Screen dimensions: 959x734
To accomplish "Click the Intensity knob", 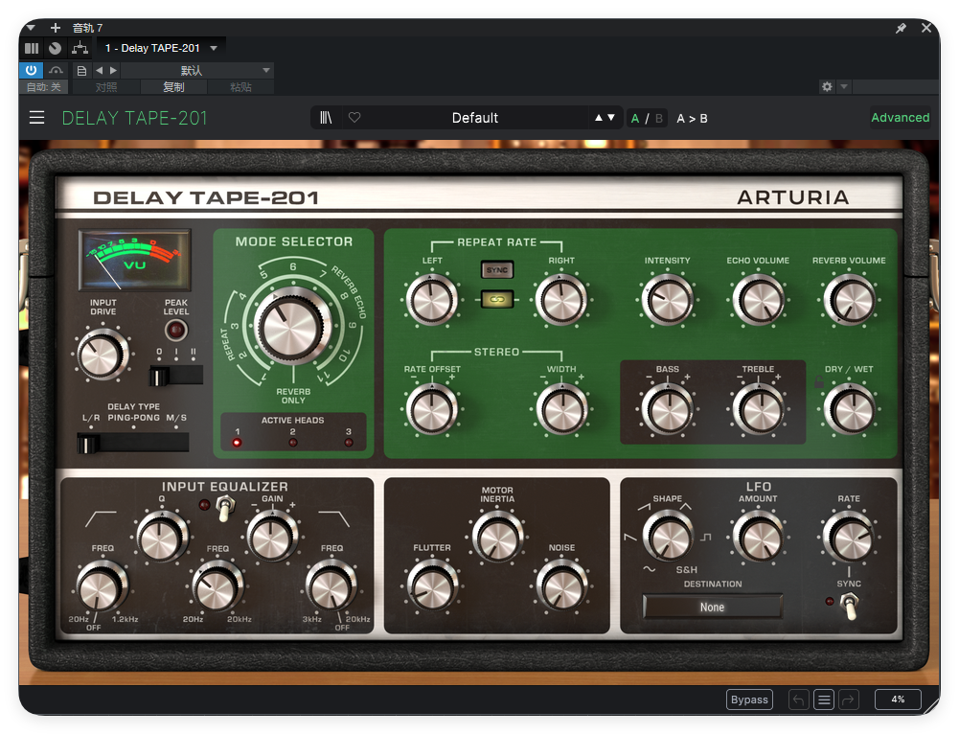I will click(667, 300).
